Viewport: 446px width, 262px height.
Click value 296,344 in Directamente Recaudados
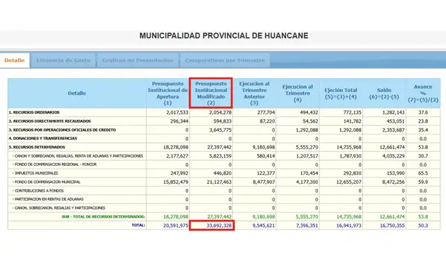pos(180,121)
